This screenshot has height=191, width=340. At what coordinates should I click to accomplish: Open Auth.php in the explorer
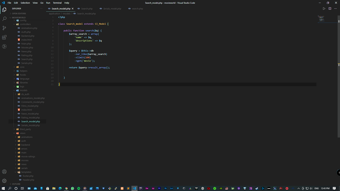point(26,32)
